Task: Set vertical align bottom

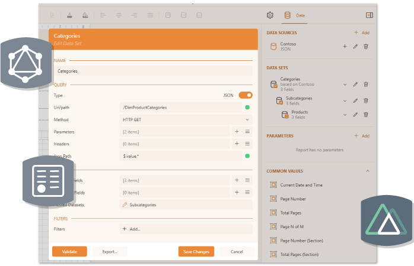Action: pyautogui.click(x=199, y=15)
